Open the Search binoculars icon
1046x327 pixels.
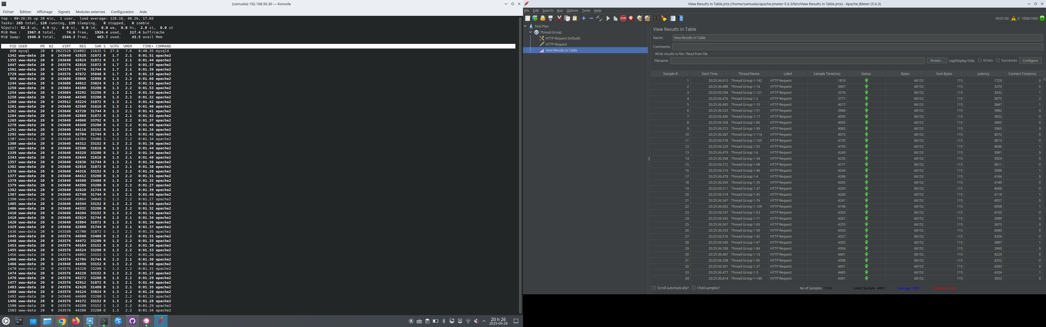pos(656,18)
